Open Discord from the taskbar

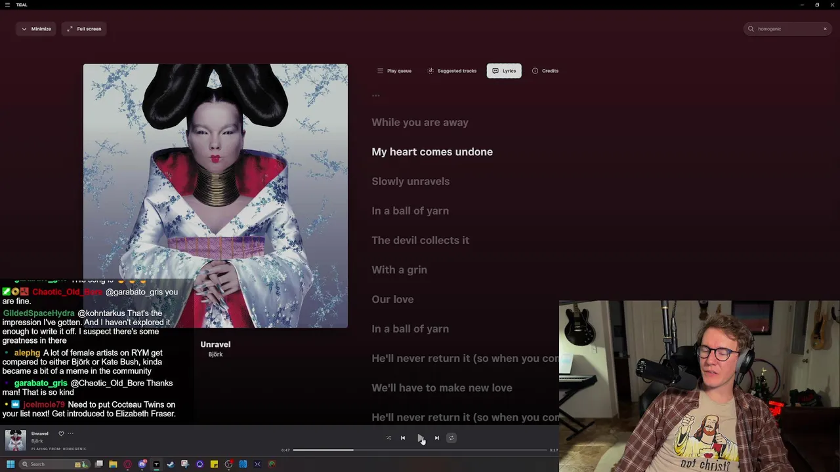pos(142,464)
